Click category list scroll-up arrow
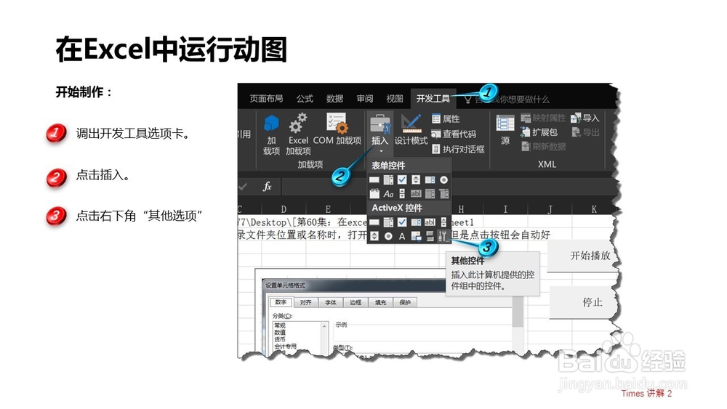Screen dimensions: 727x409 point(324,326)
